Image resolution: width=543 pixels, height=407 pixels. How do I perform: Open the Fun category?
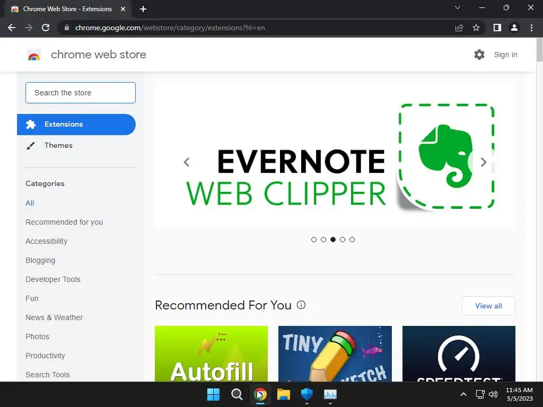tap(32, 298)
